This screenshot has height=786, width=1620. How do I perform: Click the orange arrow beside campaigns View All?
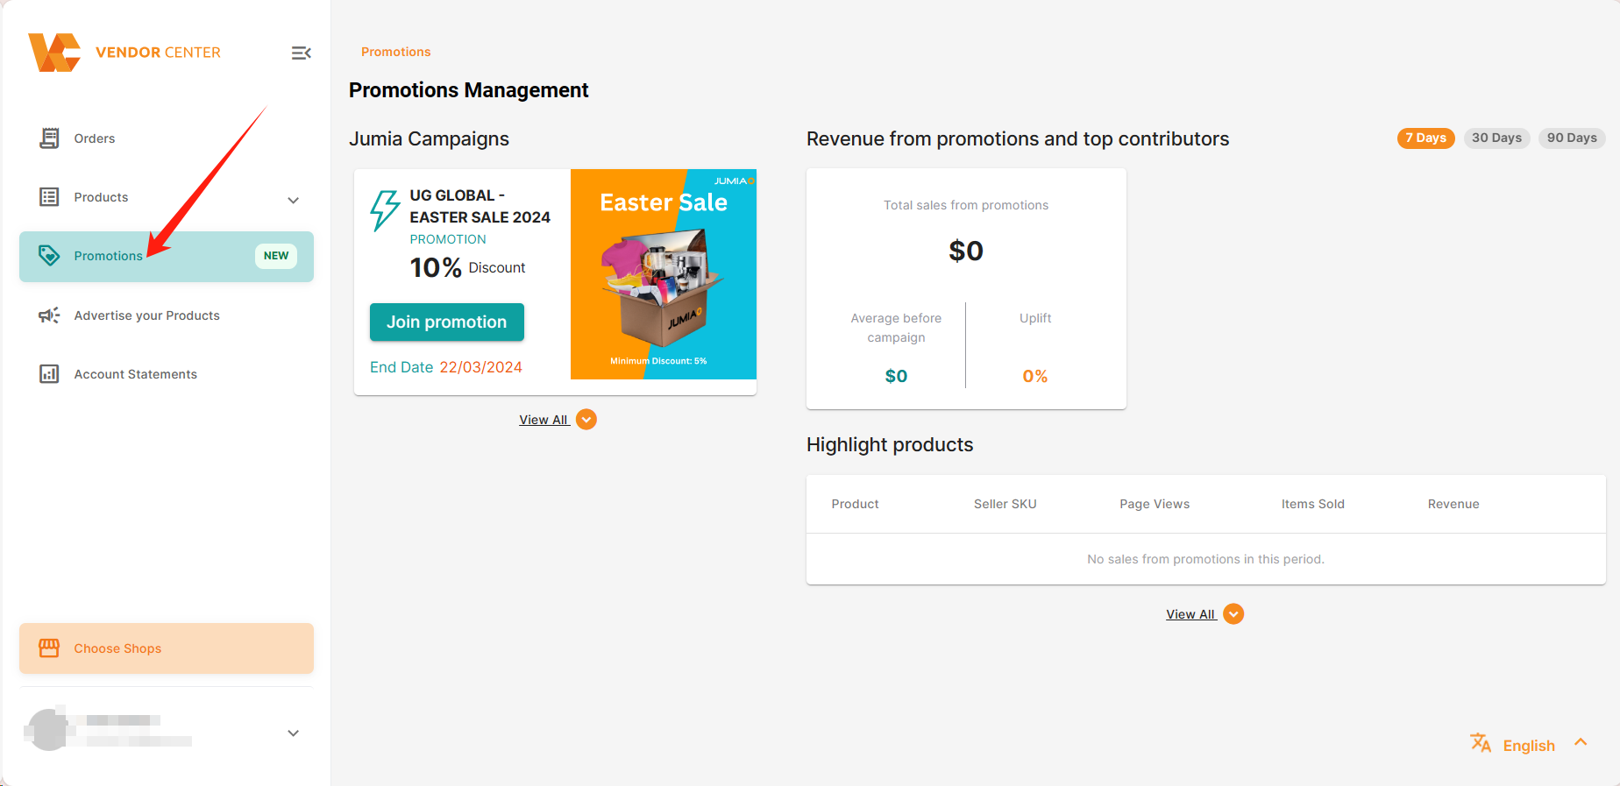(586, 420)
